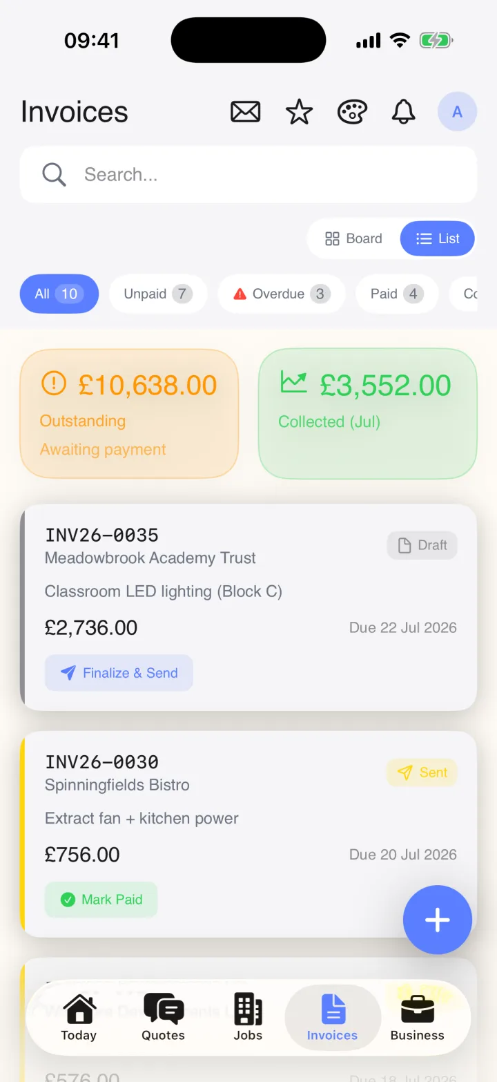
Task: Select the All invoices filter chip
Action: [59, 294]
